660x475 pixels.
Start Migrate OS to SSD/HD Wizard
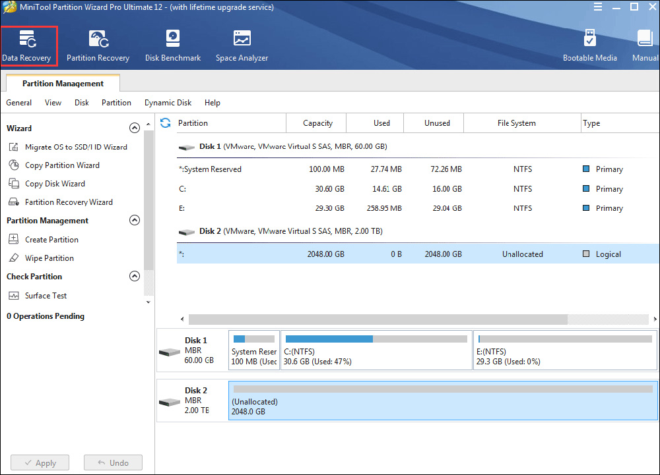tap(75, 147)
